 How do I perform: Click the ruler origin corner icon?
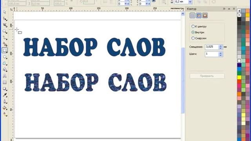point(11,9)
